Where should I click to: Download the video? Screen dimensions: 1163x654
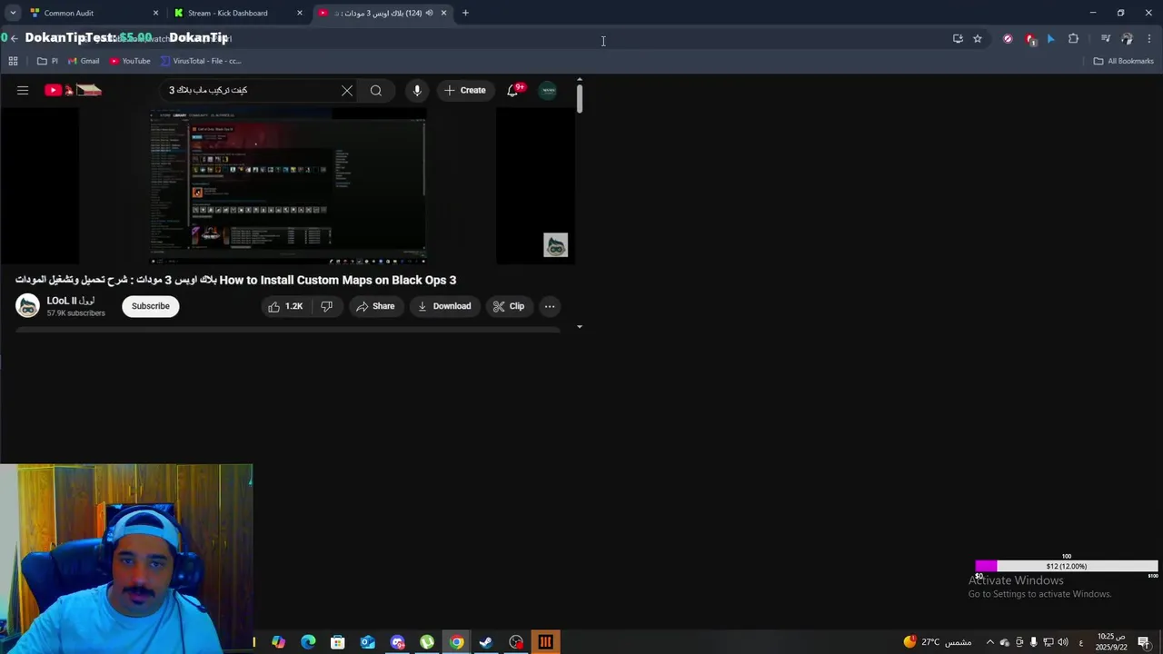click(444, 306)
